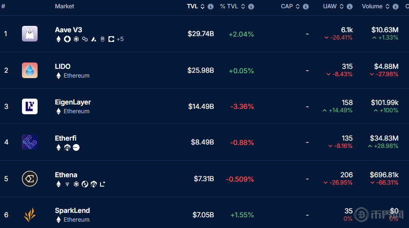Viewport: 409px width, 228px height.
Task: Click the TVL column info icon
Action: 210,7
